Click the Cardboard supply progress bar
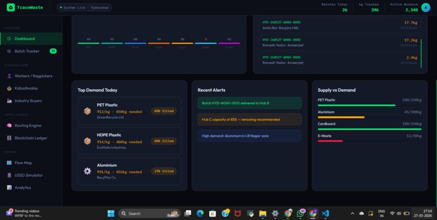Viewport: 437px width, 220px height. pyautogui.click(x=370, y=129)
